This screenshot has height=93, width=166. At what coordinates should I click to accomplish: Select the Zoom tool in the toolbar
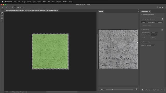[2, 20]
